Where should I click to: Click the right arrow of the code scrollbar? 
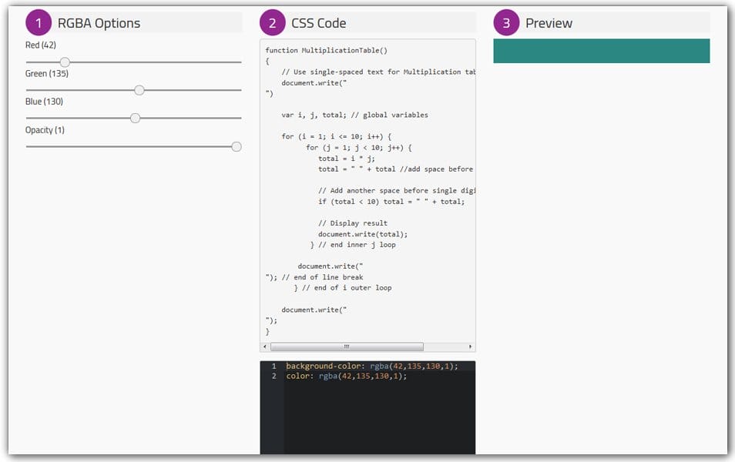click(x=470, y=346)
